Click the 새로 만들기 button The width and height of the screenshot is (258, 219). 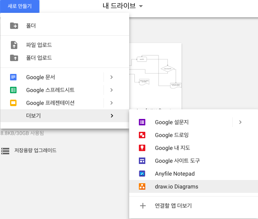coord(20,6)
